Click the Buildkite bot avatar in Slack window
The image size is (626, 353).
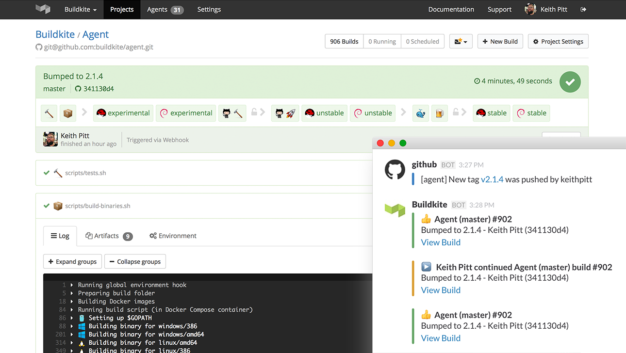(x=395, y=210)
